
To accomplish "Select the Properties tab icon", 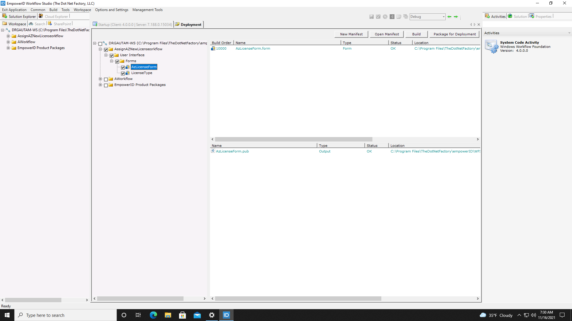I will pos(532,16).
